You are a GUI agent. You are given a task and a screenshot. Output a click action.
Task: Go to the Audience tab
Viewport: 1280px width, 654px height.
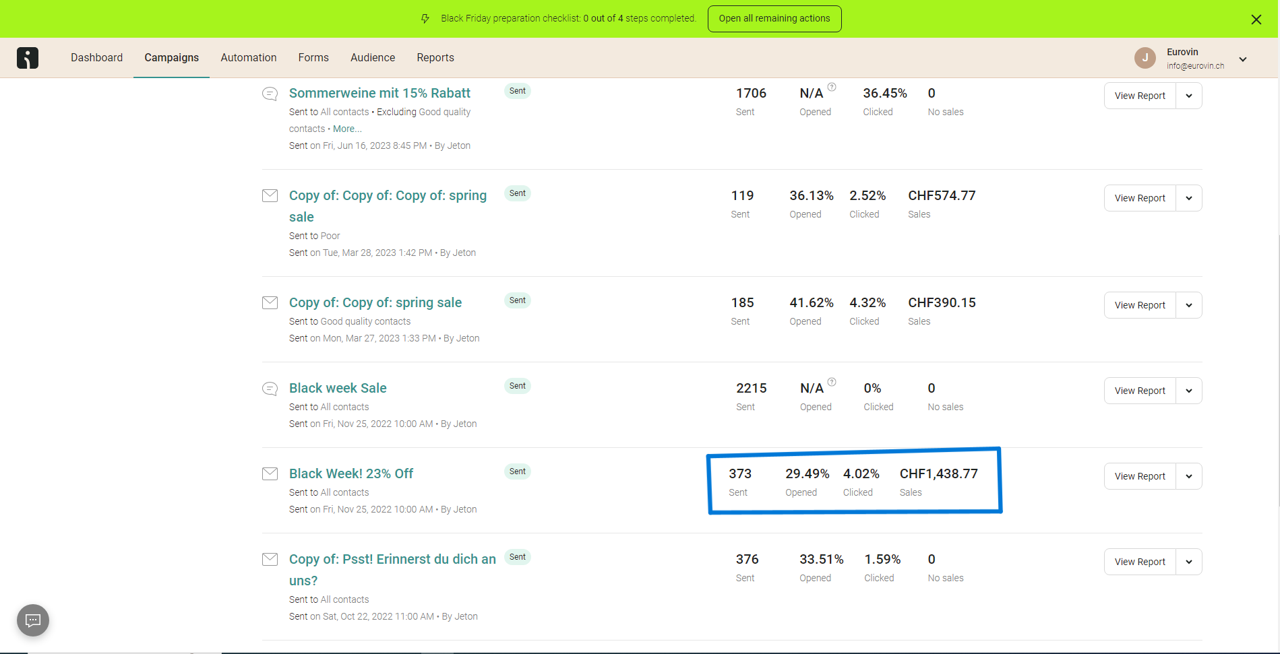pos(372,58)
